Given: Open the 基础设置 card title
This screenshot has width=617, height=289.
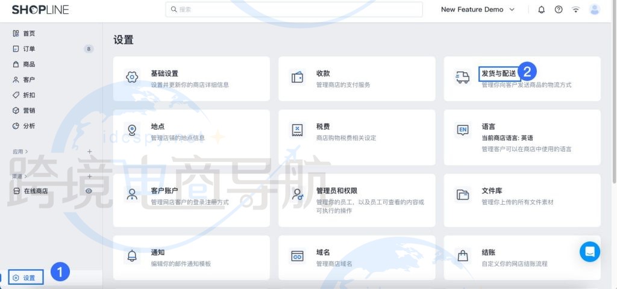Looking at the screenshot, I should pyautogui.click(x=164, y=73).
